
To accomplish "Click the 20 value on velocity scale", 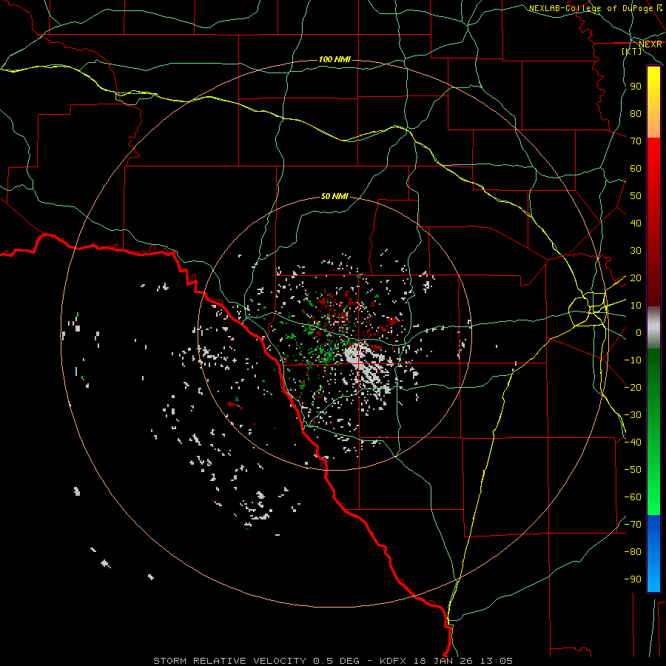I will pos(636,278).
